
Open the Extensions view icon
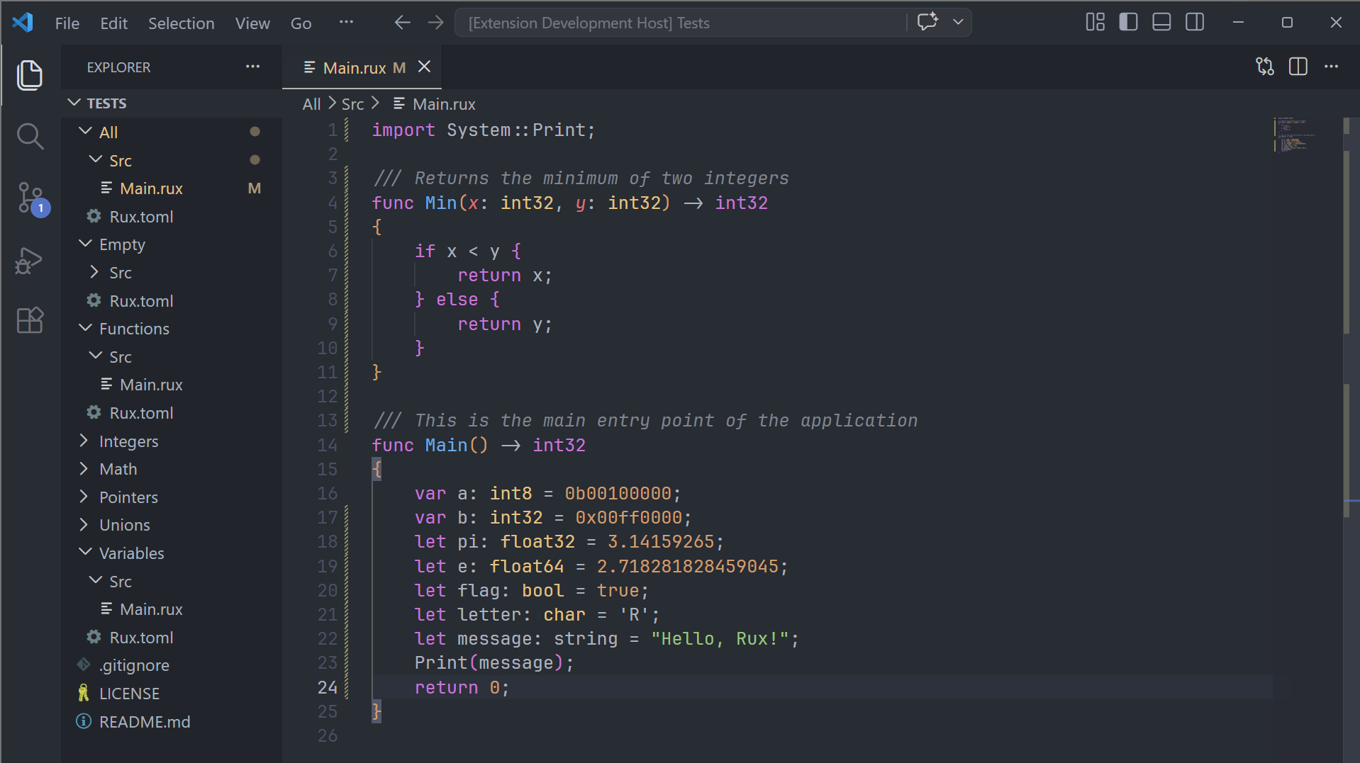tap(30, 320)
